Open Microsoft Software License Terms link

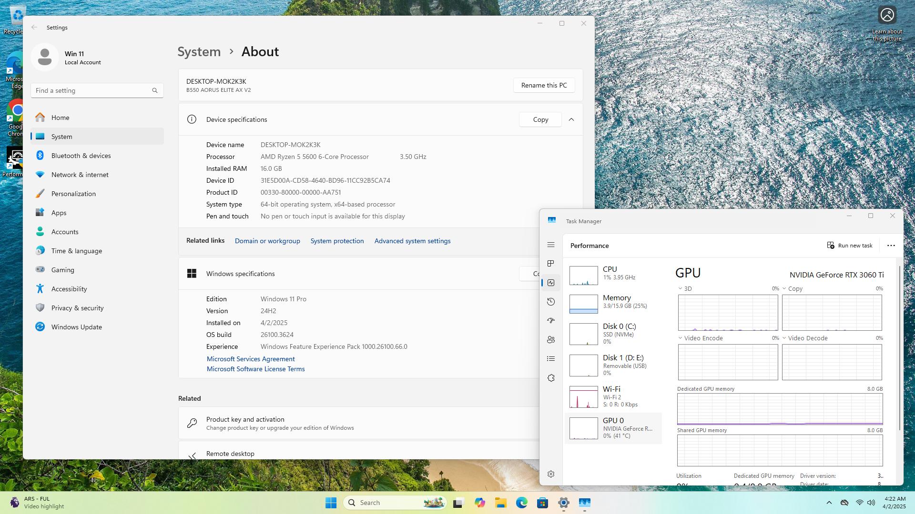click(x=255, y=369)
